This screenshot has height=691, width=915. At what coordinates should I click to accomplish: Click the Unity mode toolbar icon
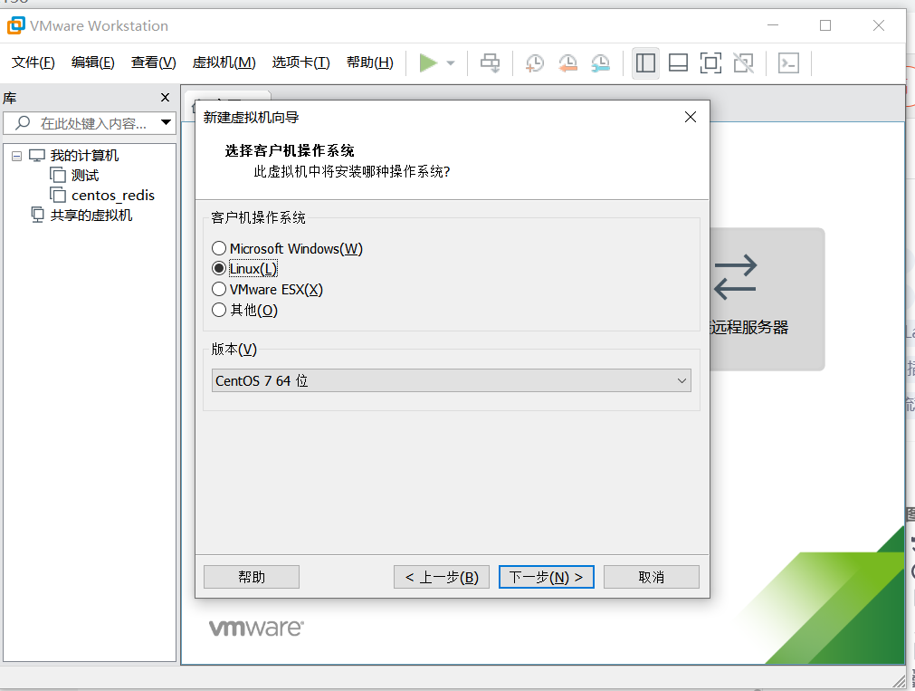pyautogui.click(x=743, y=63)
